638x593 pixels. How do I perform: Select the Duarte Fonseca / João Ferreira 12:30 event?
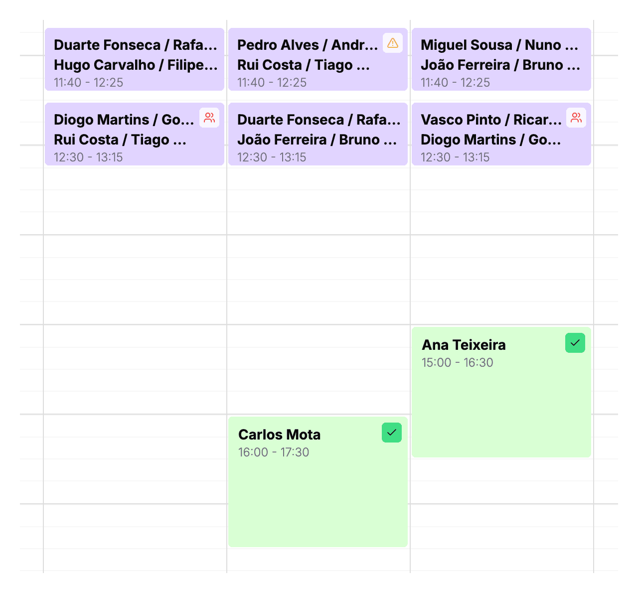point(318,134)
